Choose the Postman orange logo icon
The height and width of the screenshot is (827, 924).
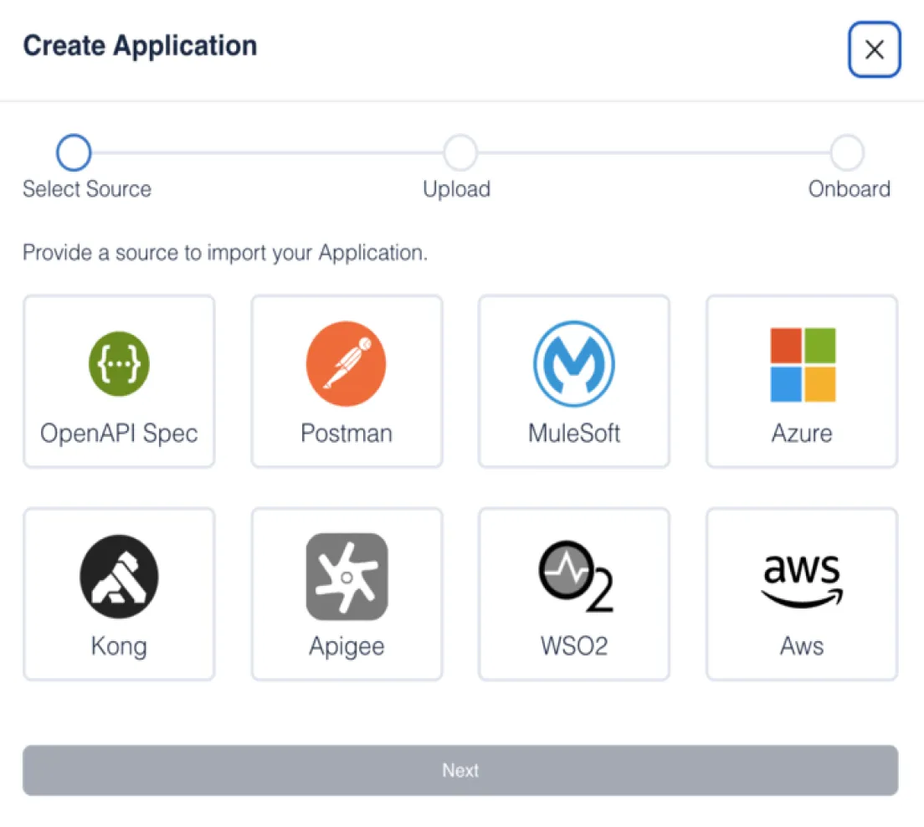pos(346,363)
